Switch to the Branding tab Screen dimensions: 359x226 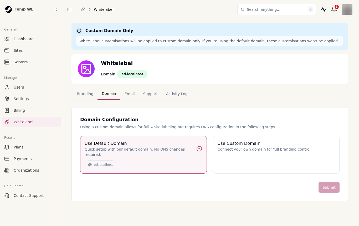coord(85,94)
